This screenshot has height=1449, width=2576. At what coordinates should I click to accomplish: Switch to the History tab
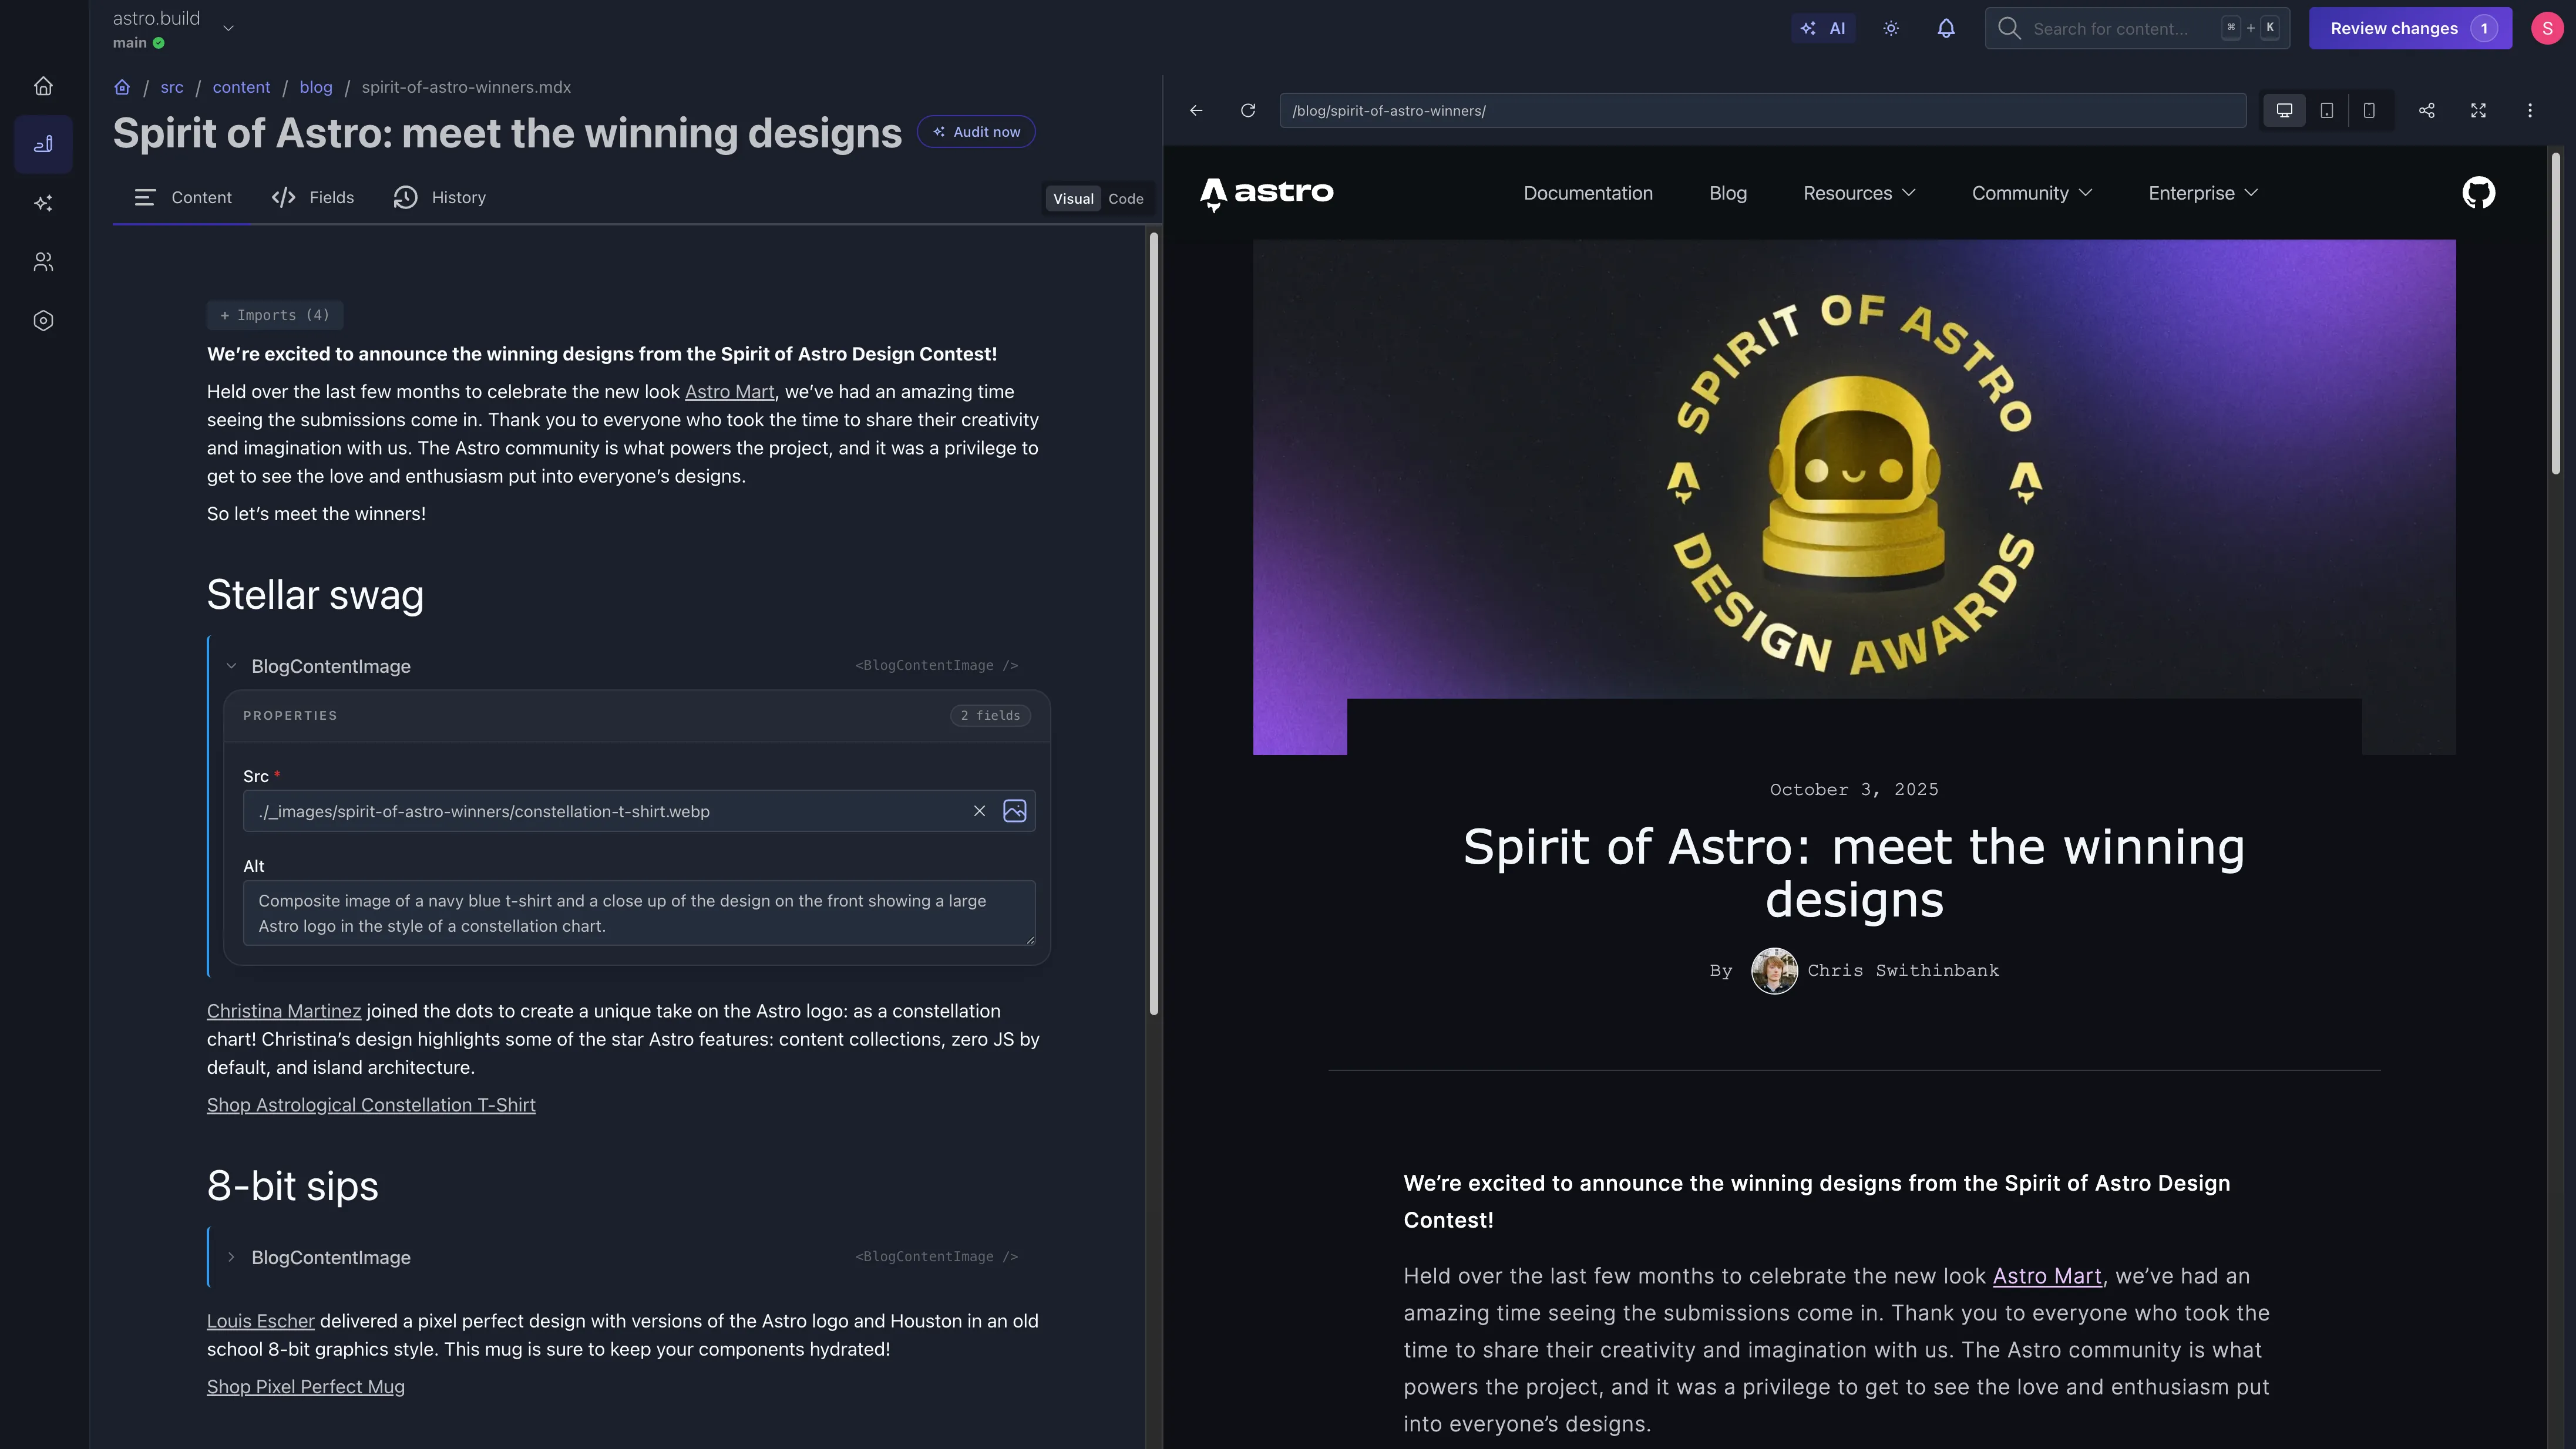[440, 198]
